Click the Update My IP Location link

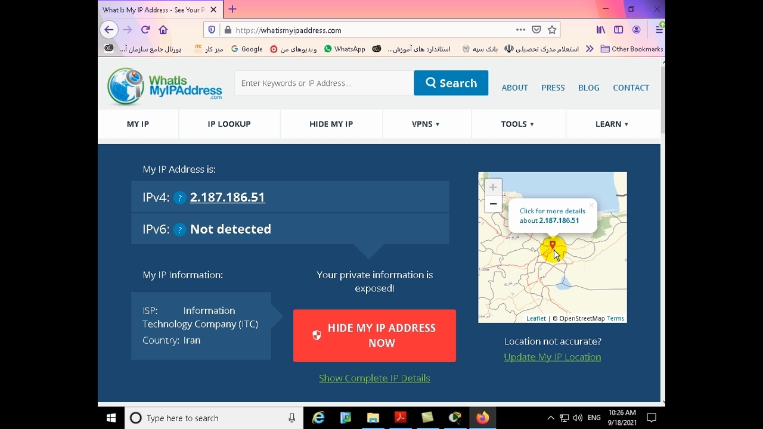coord(552,357)
